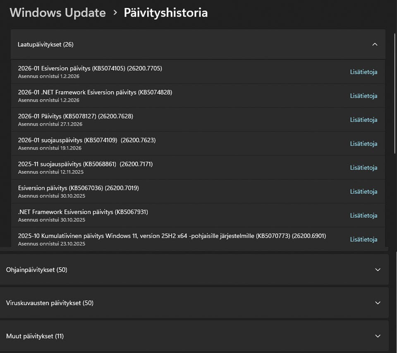Expand the Viruskuvausten päivitykset (50) section
397x353 pixels.
pyautogui.click(x=377, y=303)
